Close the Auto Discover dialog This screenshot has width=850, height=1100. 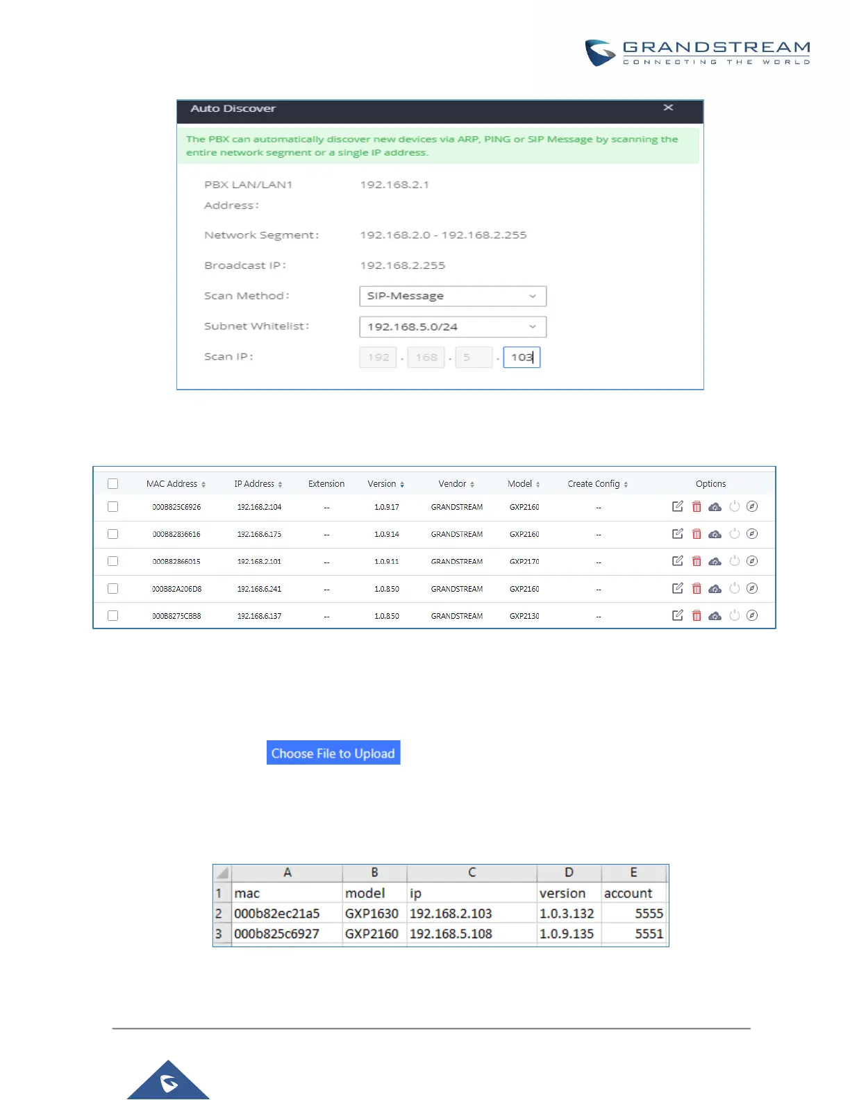tap(668, 108)
